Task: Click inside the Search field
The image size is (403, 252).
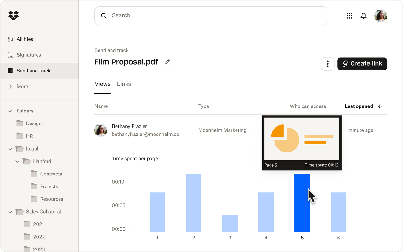Action: coord(189,15)
